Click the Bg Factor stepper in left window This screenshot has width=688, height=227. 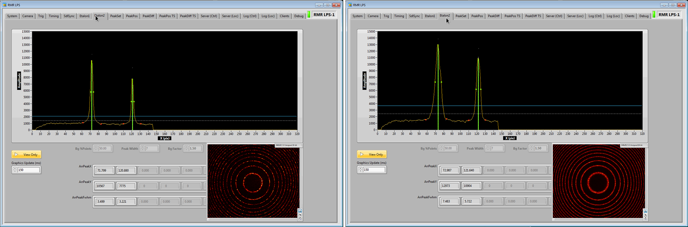[x=186, y=149]
